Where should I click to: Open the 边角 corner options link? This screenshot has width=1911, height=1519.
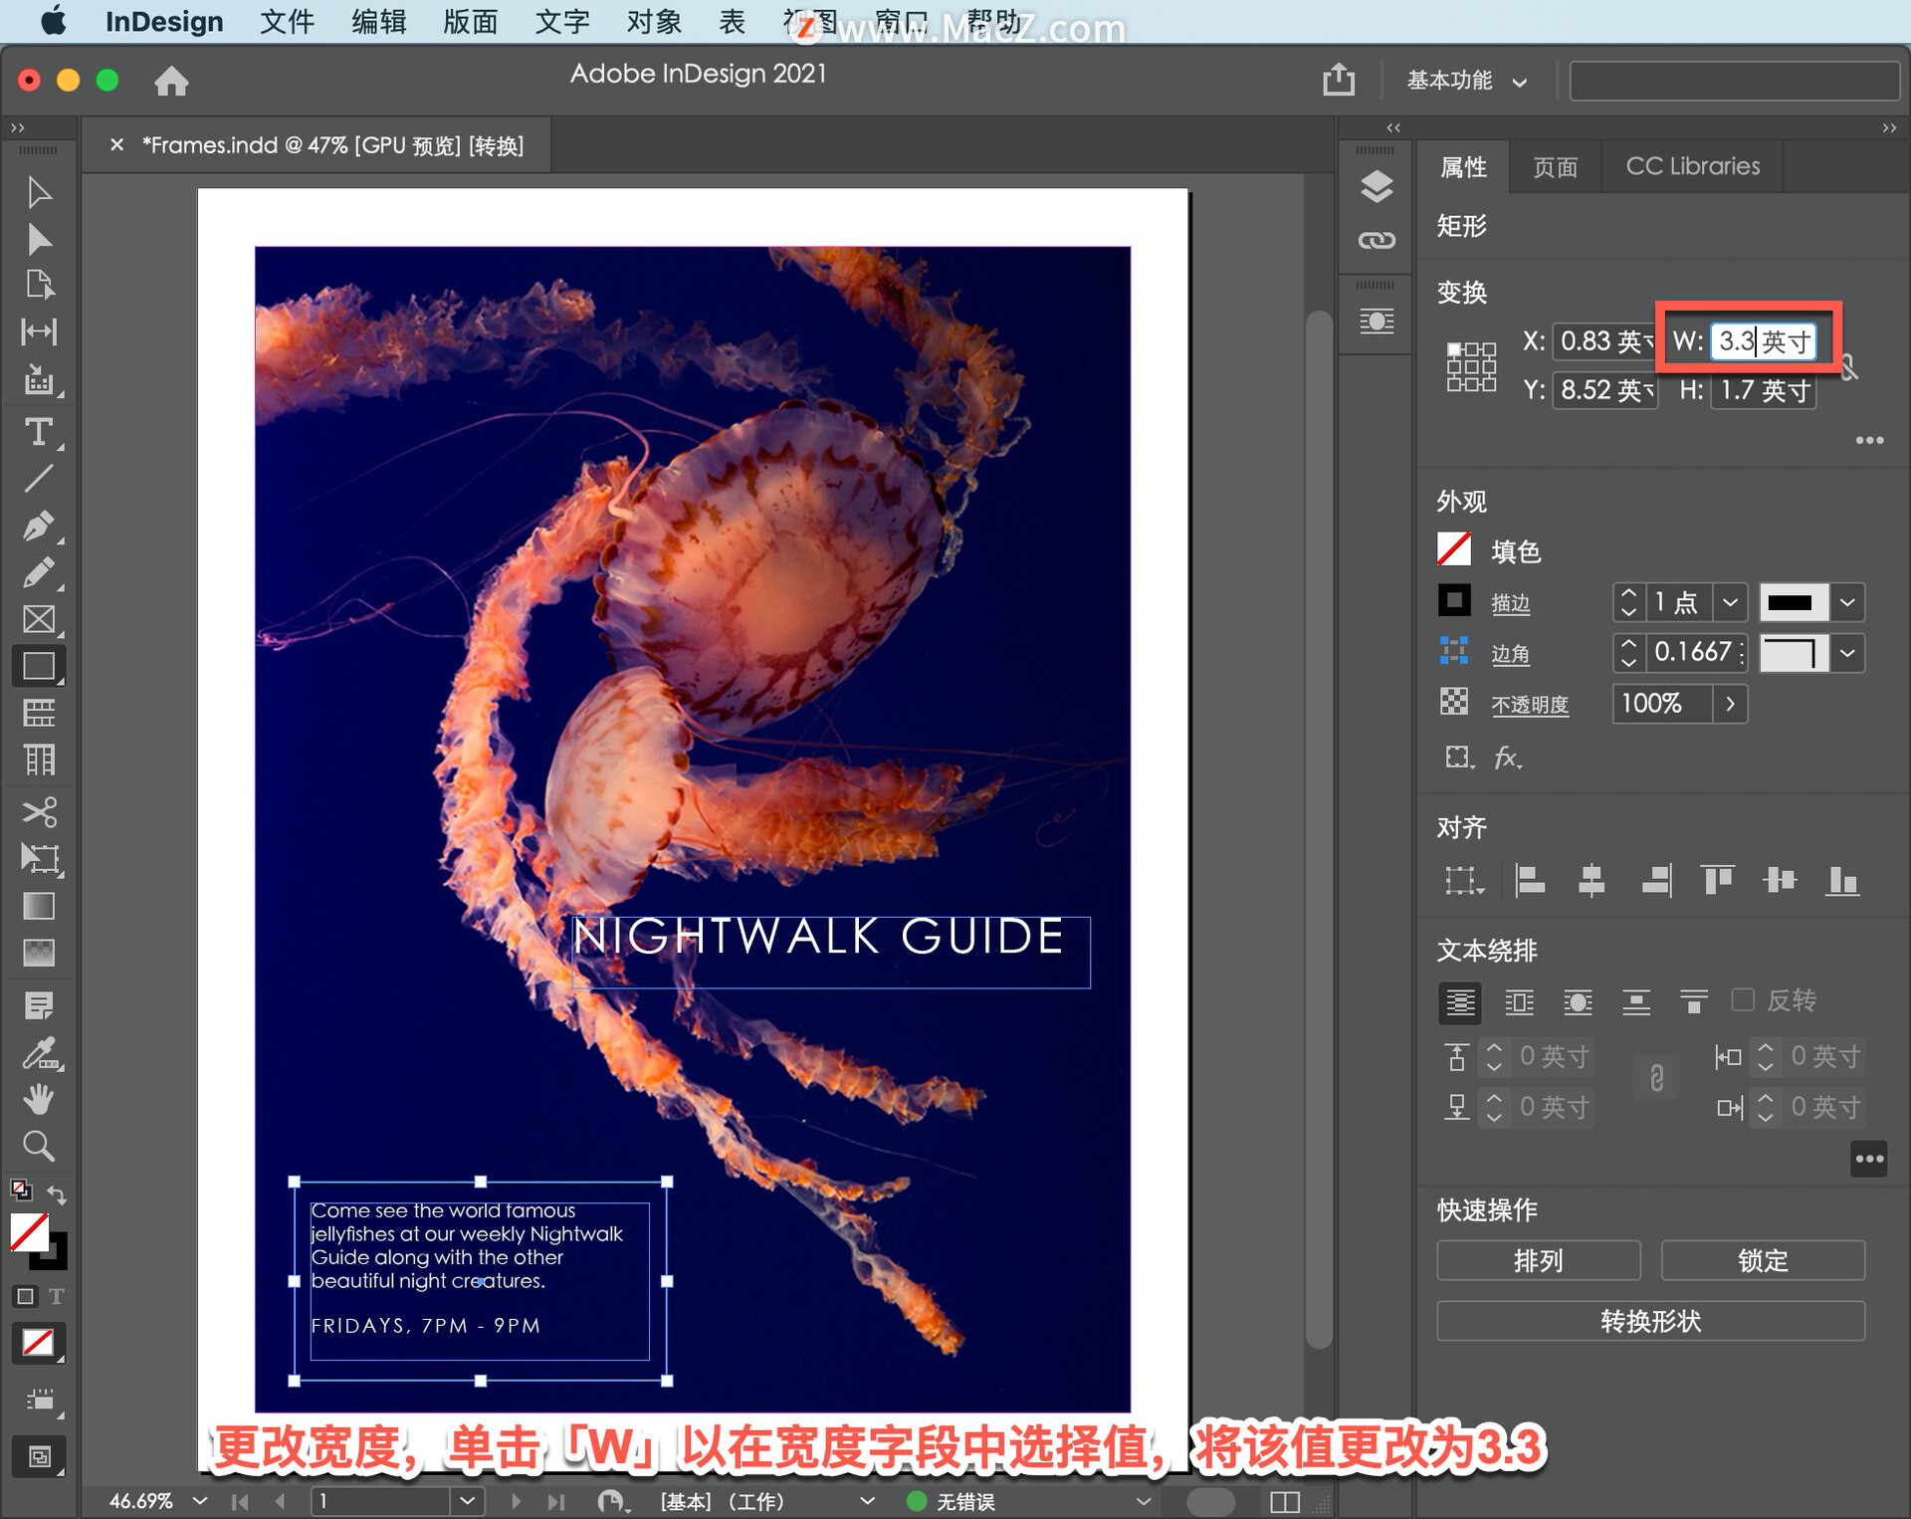(x=1510, y=654)
